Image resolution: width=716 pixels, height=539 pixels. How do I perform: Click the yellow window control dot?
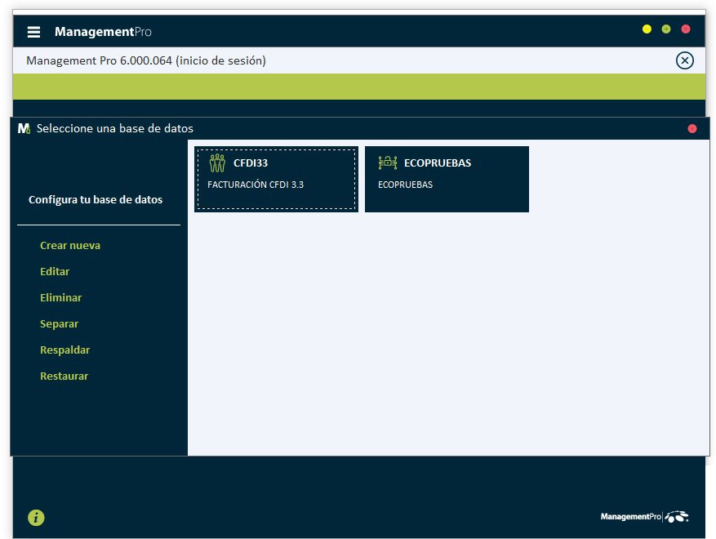pyautogui.click(x=647, y=29)
